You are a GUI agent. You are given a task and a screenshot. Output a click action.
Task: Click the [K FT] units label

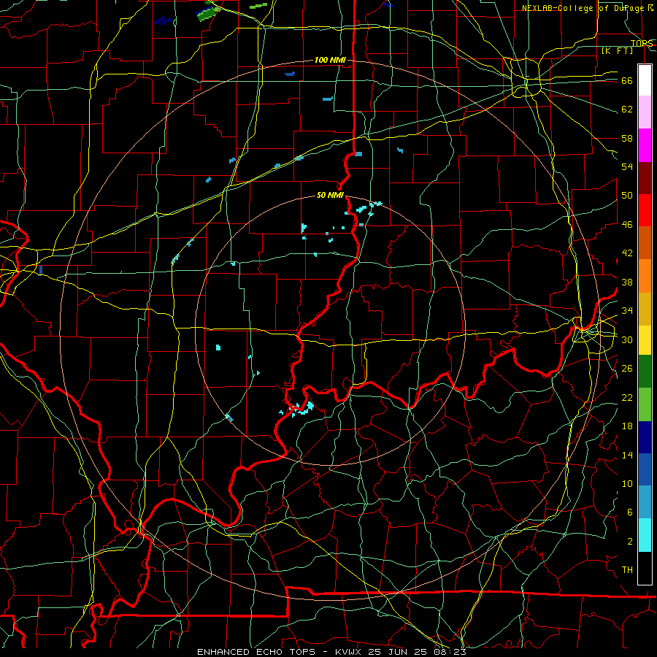617,51
